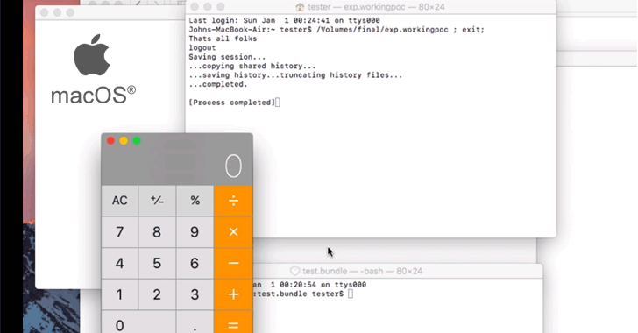Click the '...completed.' line in terminal
The image size is (638, 333).
tap(218, 84)
